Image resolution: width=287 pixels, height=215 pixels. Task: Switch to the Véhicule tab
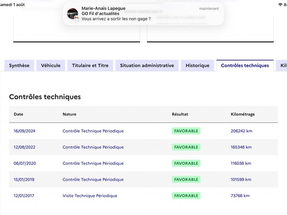51,66
